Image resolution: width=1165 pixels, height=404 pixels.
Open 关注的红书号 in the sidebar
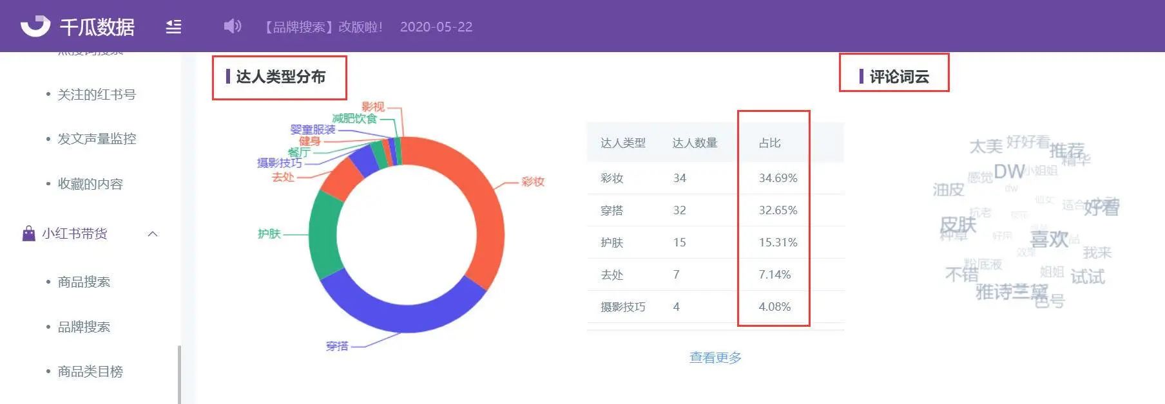point(97,95)
